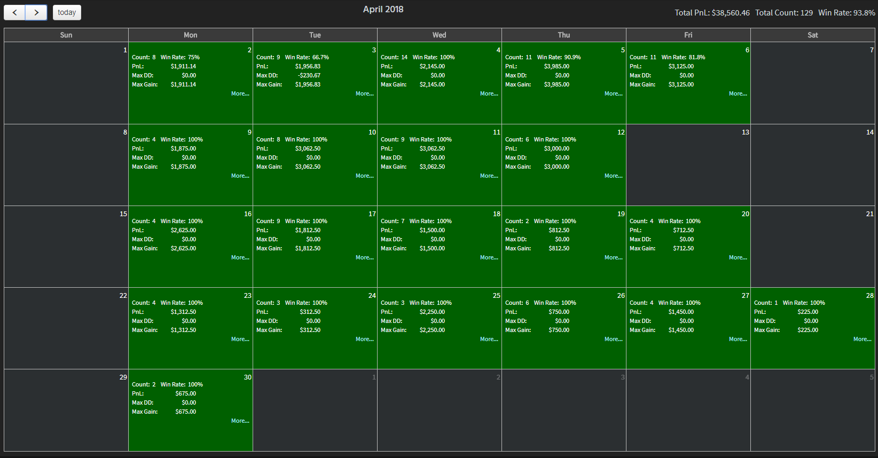This screenshot has height=458, width=878.
Task: Show More... for April 4 trades
Action: coord(489,94)
